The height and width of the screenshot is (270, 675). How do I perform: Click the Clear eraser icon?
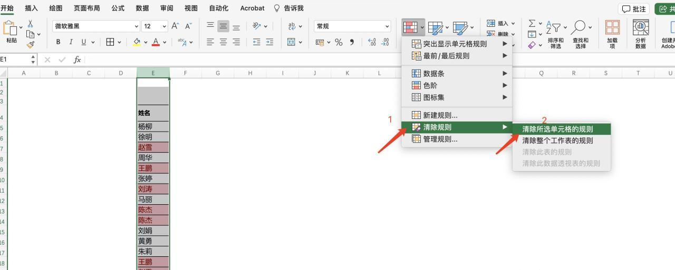[532, 45]
